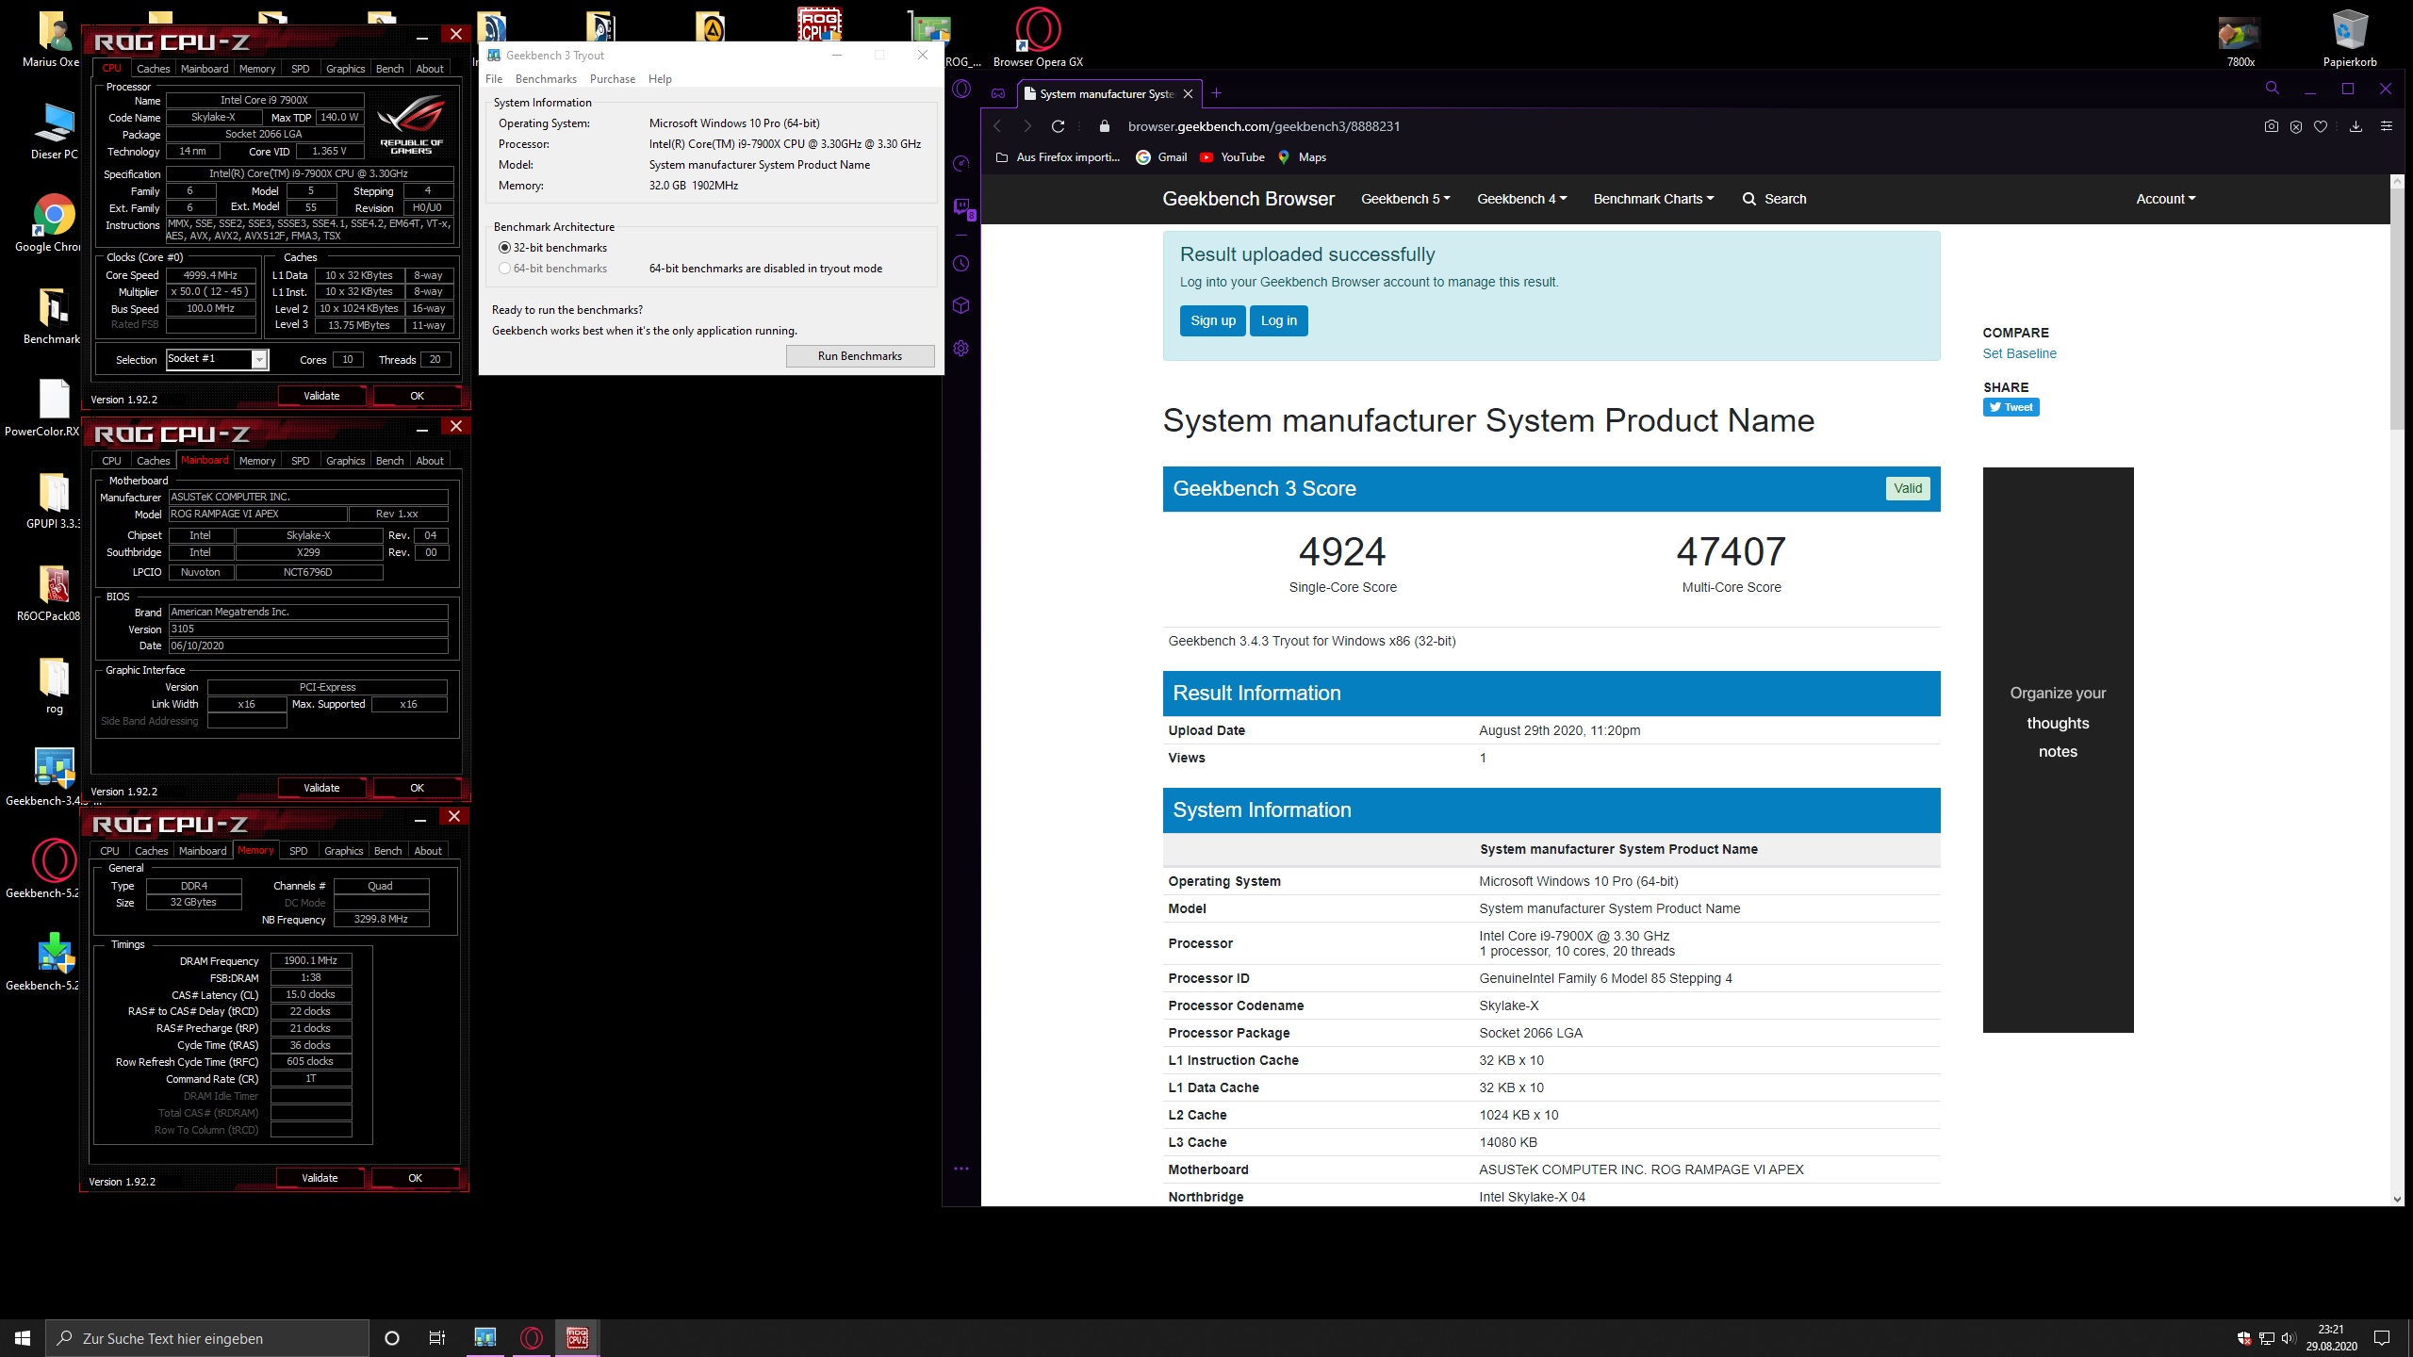
Task: Bookmark page with heart icon
Action: (2321, 126)
